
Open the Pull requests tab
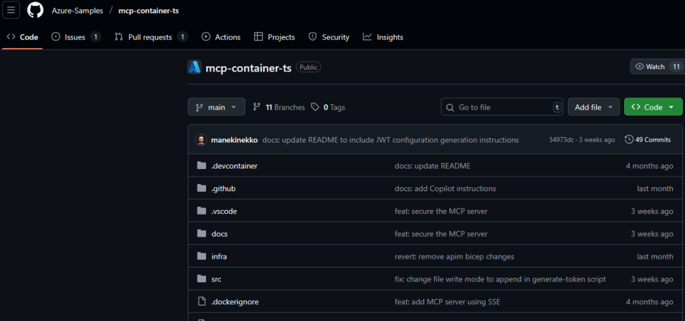click(151, 37)
